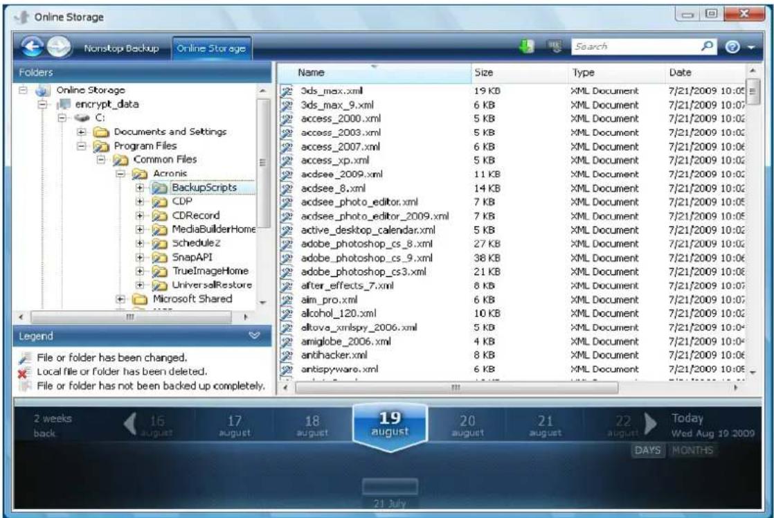Jump to Today on timeline
Viewport: 774px width, 518px height.
712,426
